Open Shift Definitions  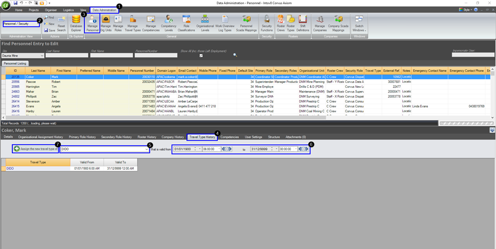pyautogui.click(x=303, y=23)
